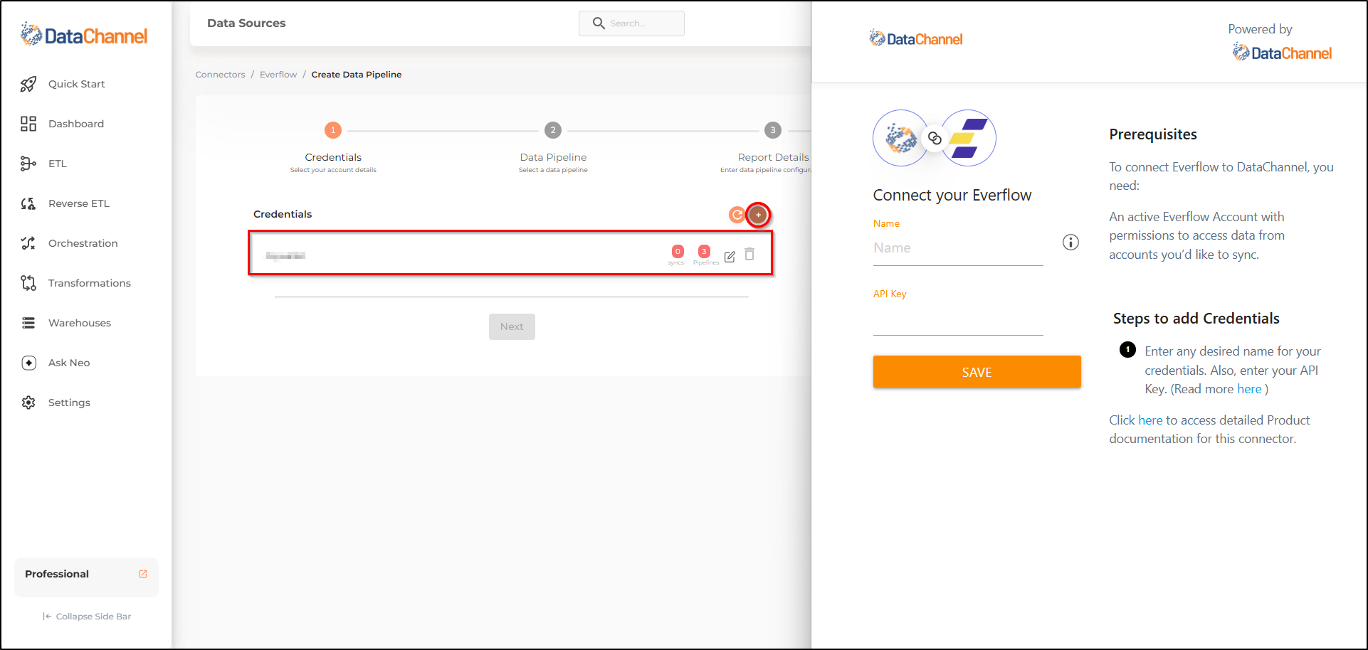Viewport: 1368px width, 650px height.
Task: Select step 3 Report Details in the stepper
Action: (773, 130)
